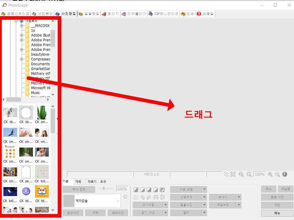
Task: Click the zoom-in magnifier icon
Action: point(270,174)
